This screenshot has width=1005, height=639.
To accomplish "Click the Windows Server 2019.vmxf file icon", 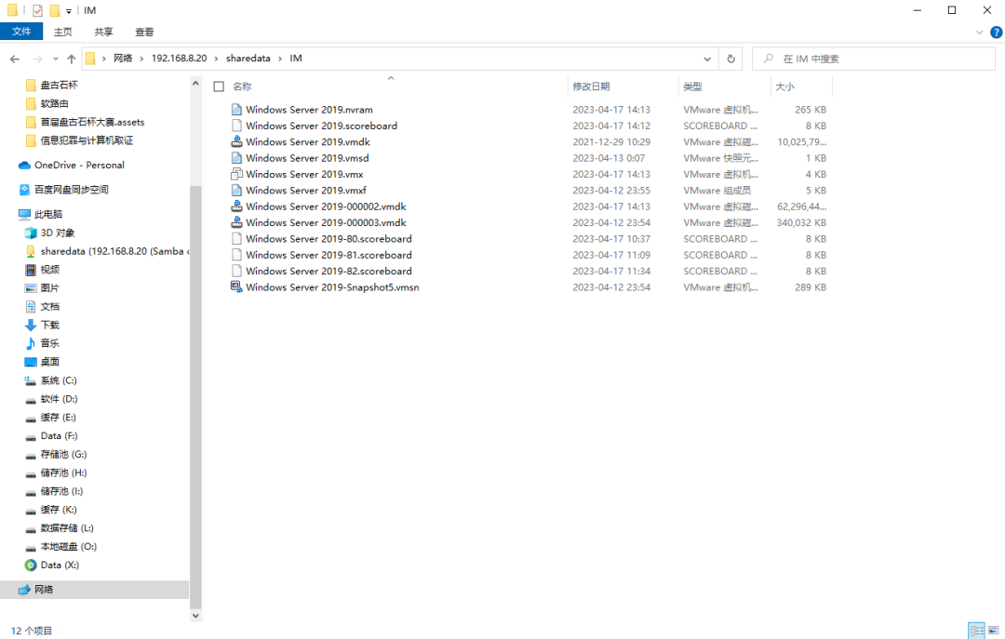I will coord(236,191).
